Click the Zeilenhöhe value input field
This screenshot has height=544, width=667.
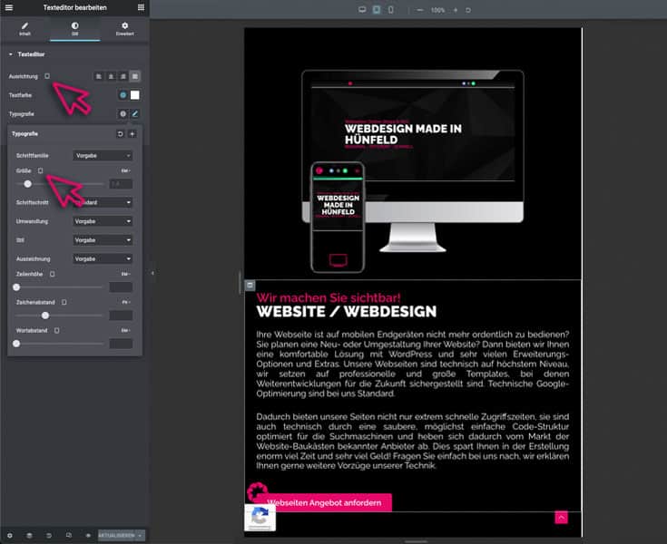[121, 287]
